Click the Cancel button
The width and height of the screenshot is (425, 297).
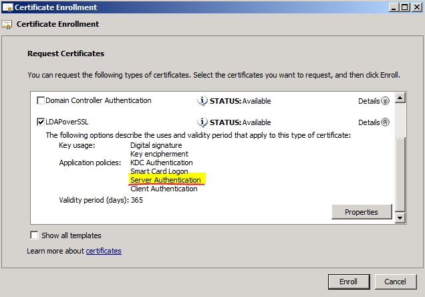point(395,282)
